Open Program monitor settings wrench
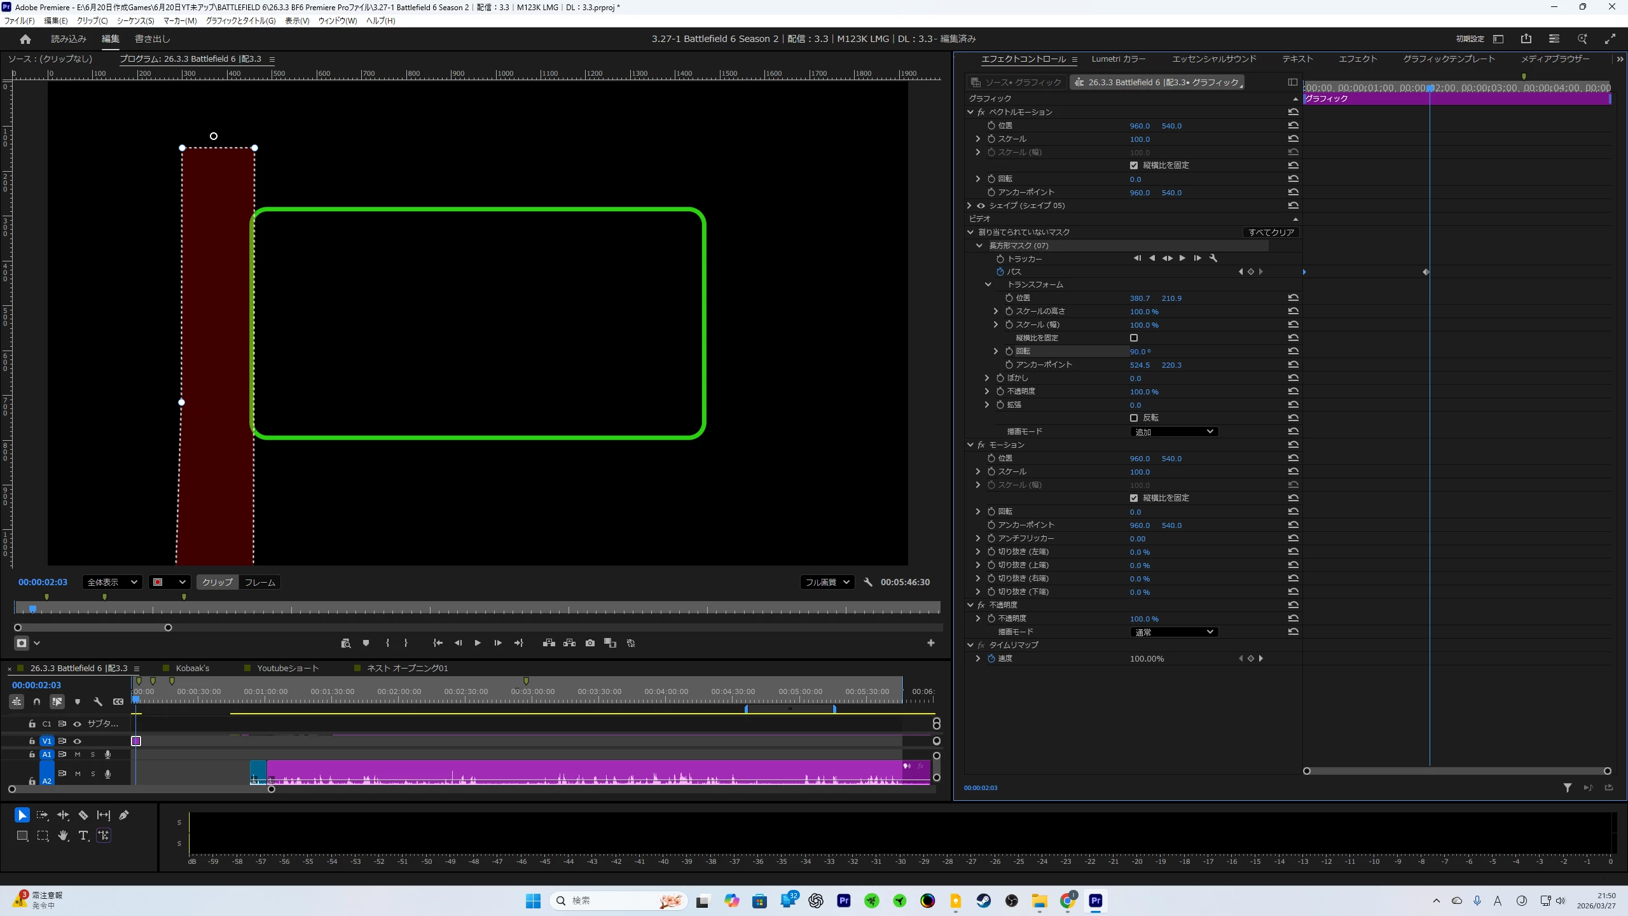Image resolution: width=1628 pixels, height=916 pixels. (x=868, y=582)
